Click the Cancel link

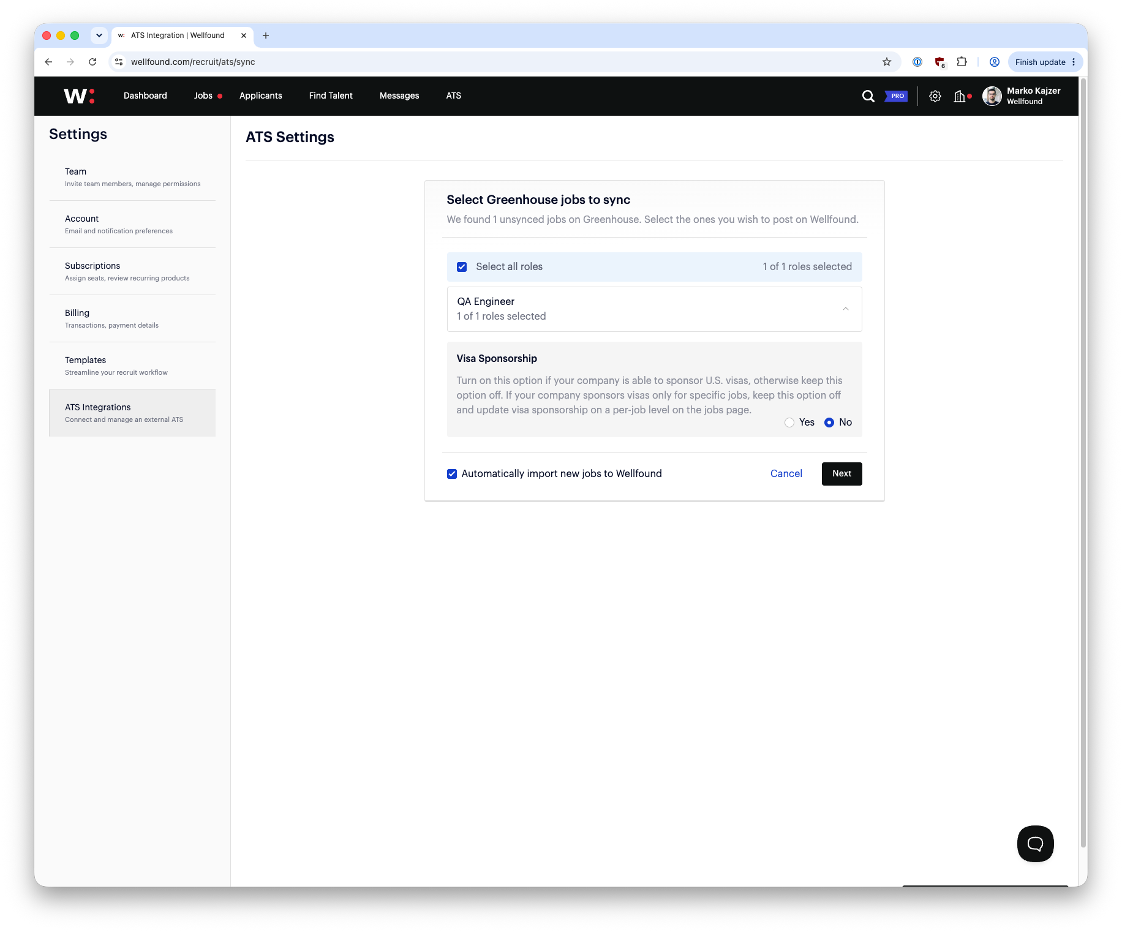click(x=786, y=473)
